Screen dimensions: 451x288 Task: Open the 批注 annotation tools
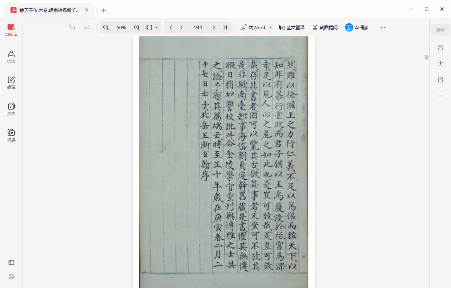(11, 57)
